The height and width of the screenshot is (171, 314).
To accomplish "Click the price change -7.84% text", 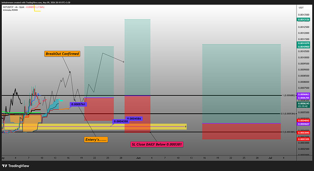I will click(41, 7).
